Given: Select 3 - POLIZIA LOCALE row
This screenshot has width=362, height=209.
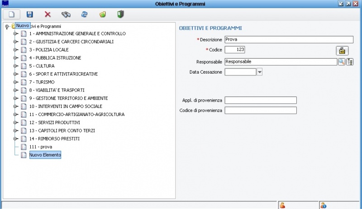Looking at the screenshot, I should [49, 50].
